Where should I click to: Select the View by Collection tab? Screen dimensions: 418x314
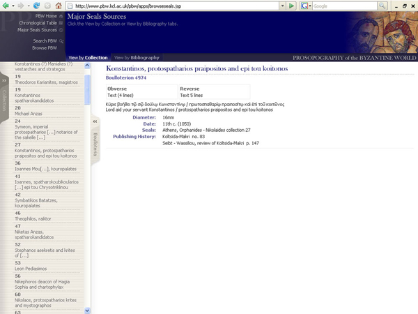(x=88, y=57)
